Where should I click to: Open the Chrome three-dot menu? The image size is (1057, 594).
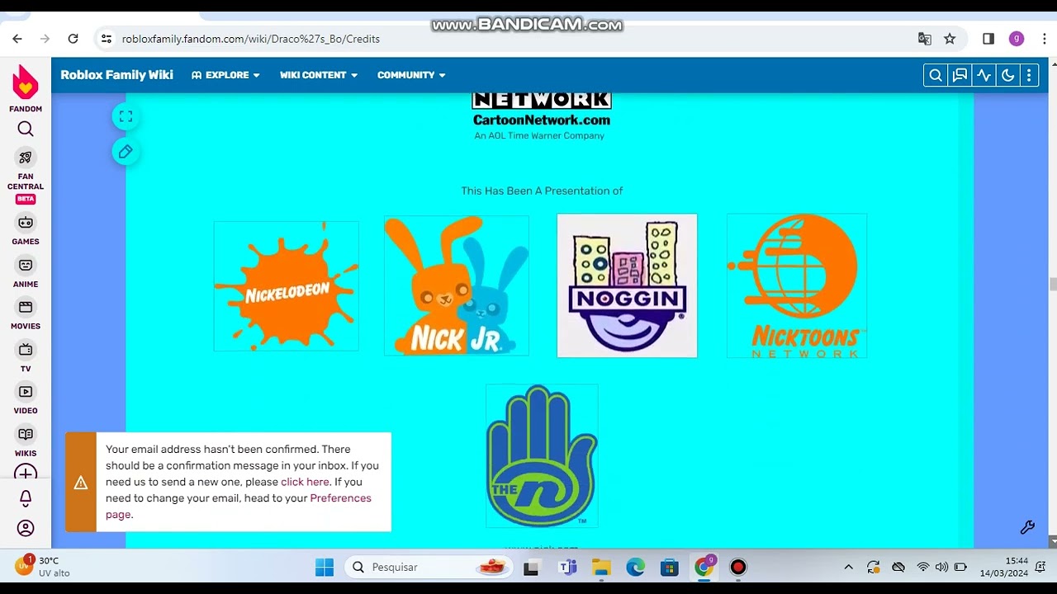click(x=1044, y=39)
